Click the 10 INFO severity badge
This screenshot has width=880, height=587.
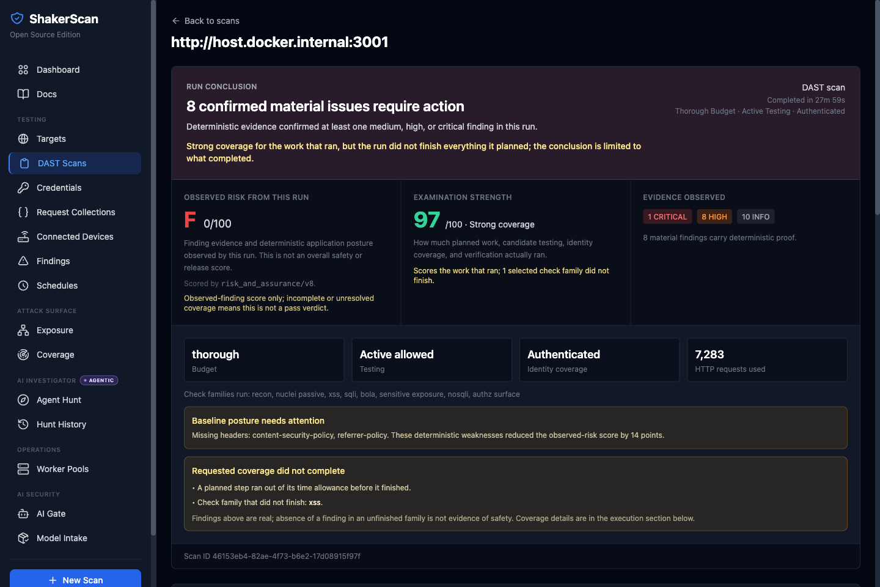755,216
